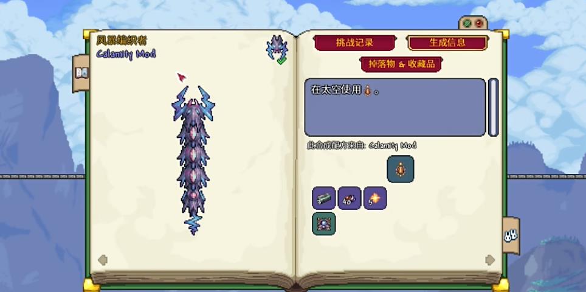The height and width of the screenshot is (292, 586).
Task: Open the 掉落物 & 收藏品 tab
Action: pyautogui.click(x=401, y=64)
